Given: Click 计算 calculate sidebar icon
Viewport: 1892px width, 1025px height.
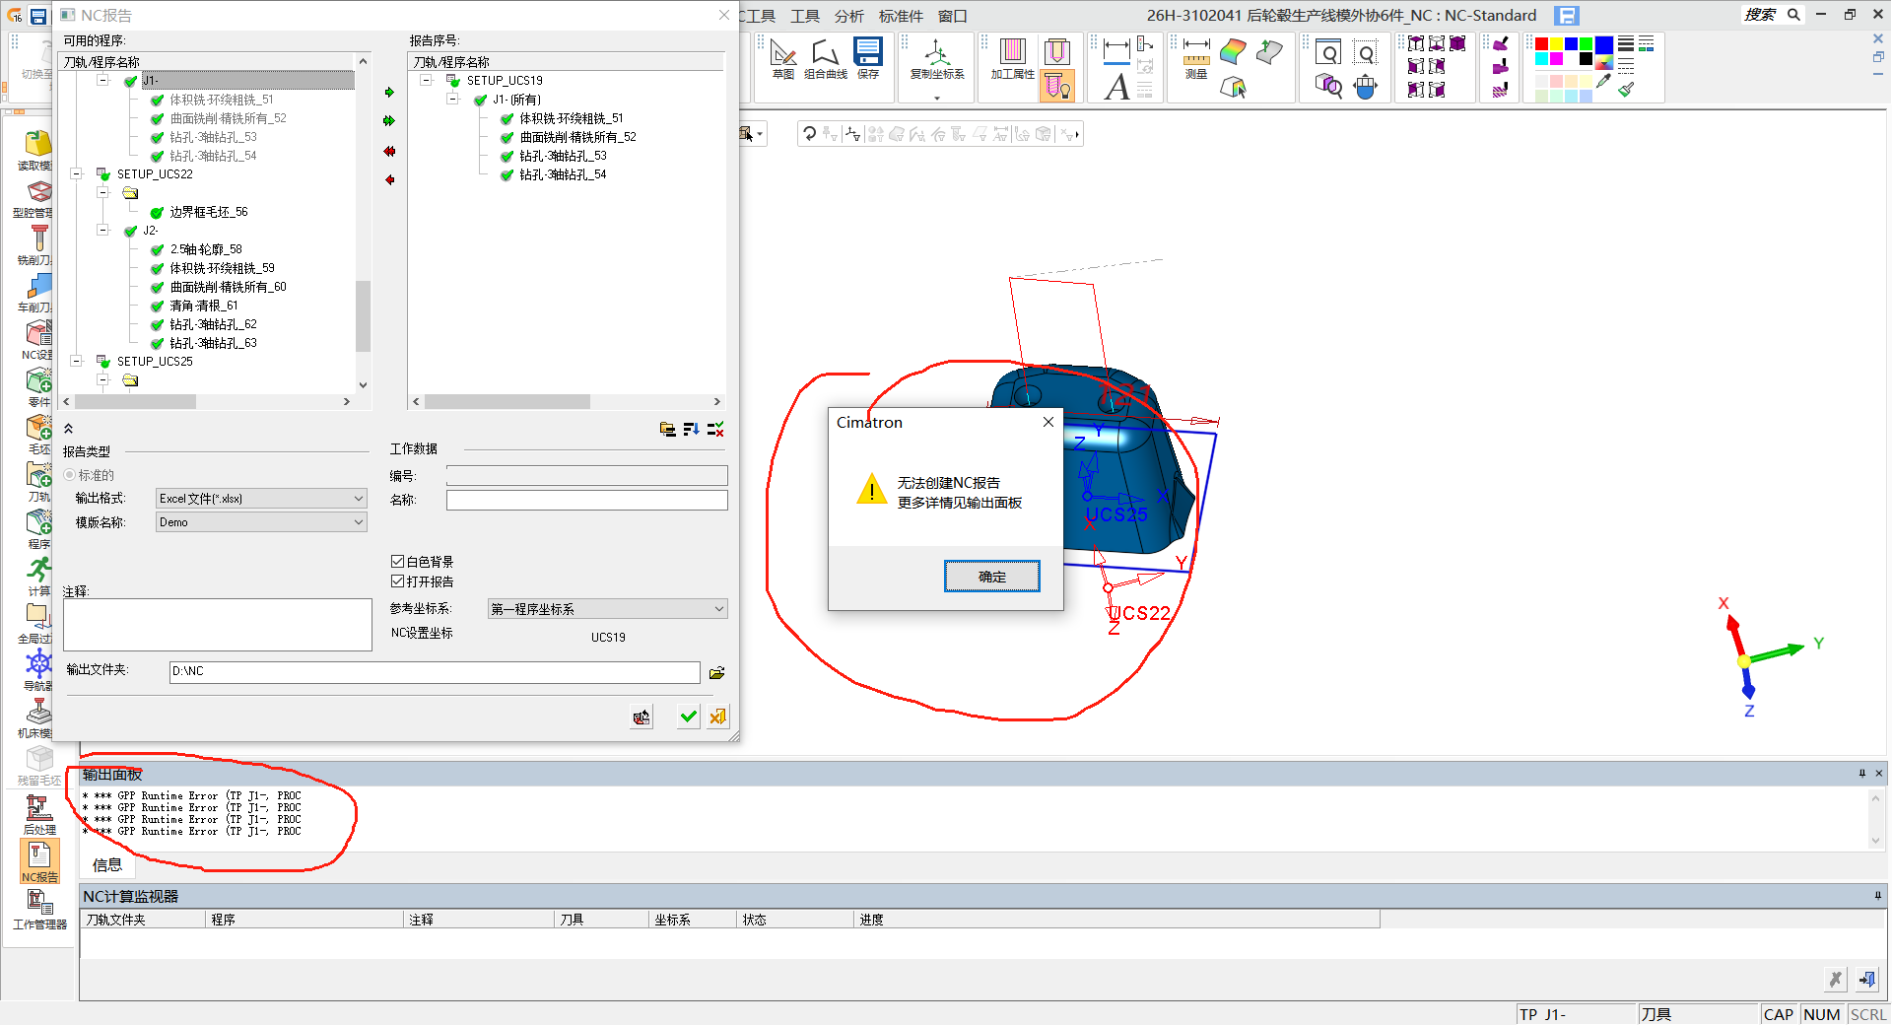Looking at the screenshot, I should tap(39, 578).
